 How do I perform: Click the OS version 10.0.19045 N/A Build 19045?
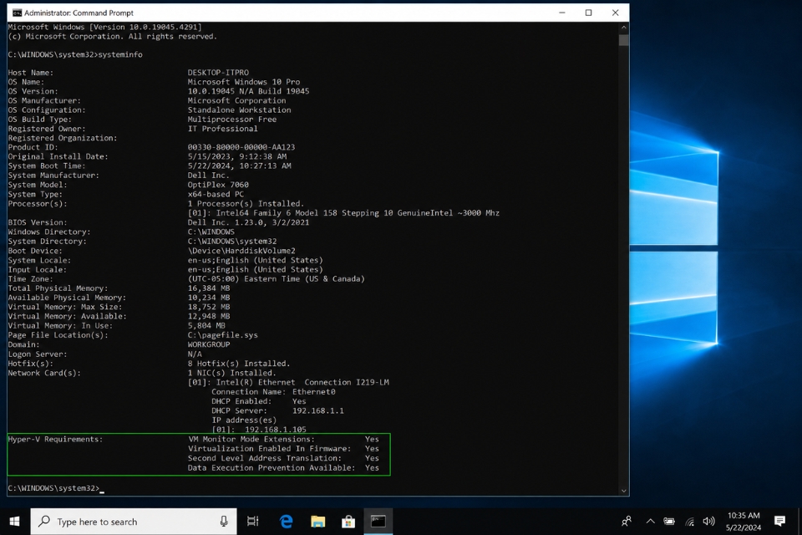[248, 91]
